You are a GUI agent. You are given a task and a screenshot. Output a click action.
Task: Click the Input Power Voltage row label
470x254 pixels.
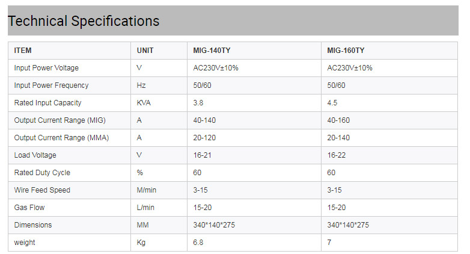46,68
